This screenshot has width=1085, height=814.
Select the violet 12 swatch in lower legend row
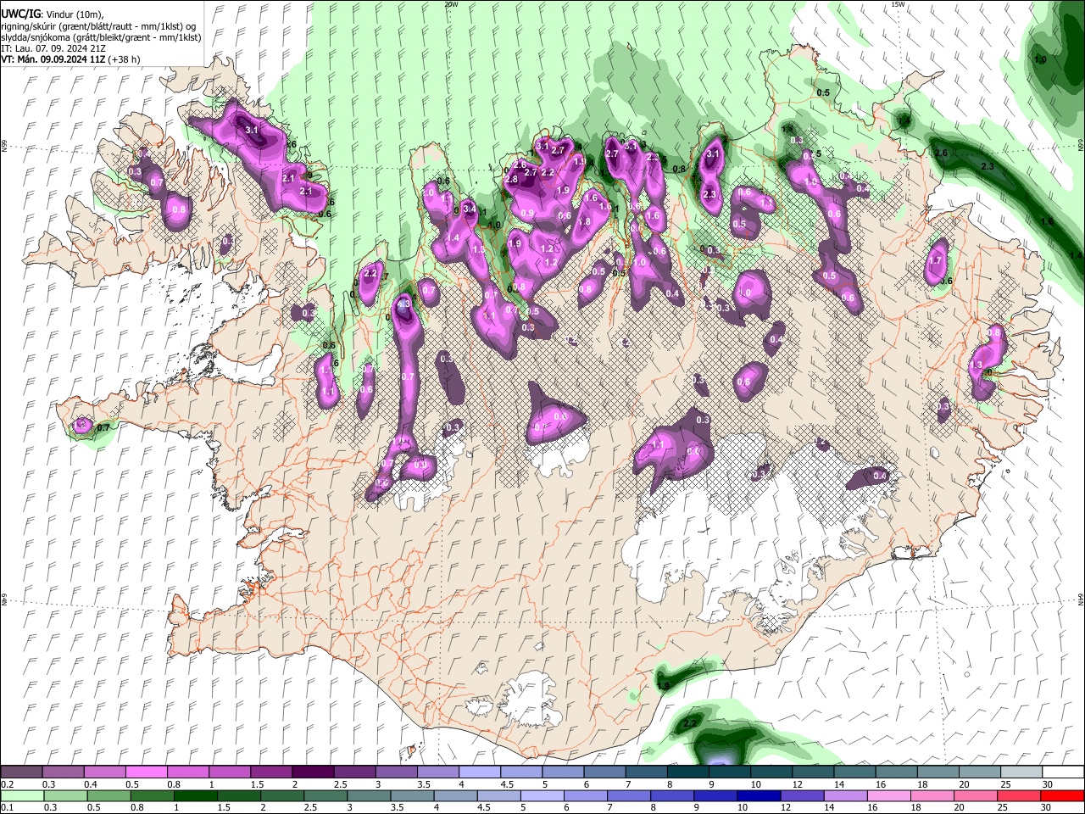coord(802,795)
